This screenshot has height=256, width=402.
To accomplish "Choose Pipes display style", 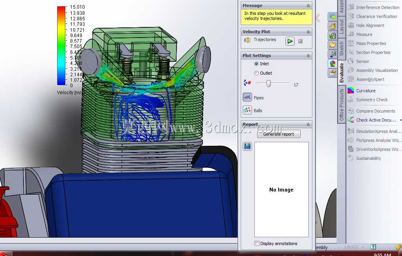I will pyautogui.click(x=247, y=97).
